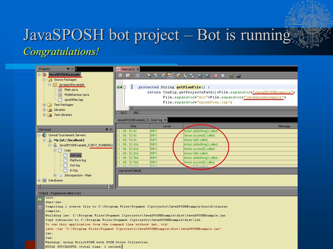Image resolution: width=333 pixels, height=249 pixels.
Task: Open the In log item
Action: [x=74, y=170]
